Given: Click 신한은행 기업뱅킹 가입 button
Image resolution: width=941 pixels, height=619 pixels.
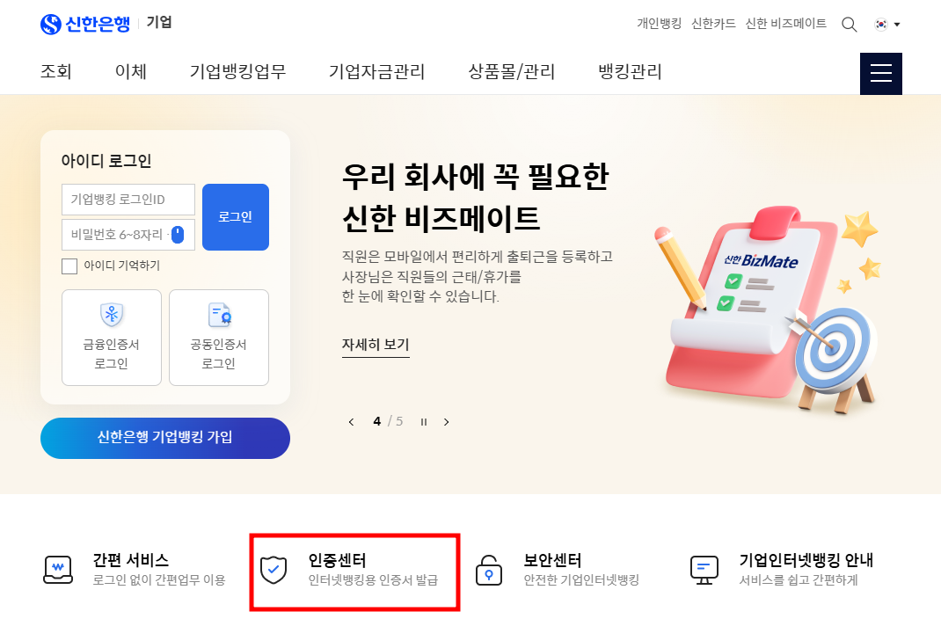Looking at the screenshot, I should 165,438.
